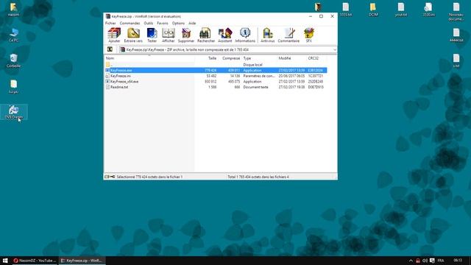Select the Ce PC desktop icon
Image resolution: width=471 pixels, height=265 pixels.
pyautogui.click(x=13, y=35)
